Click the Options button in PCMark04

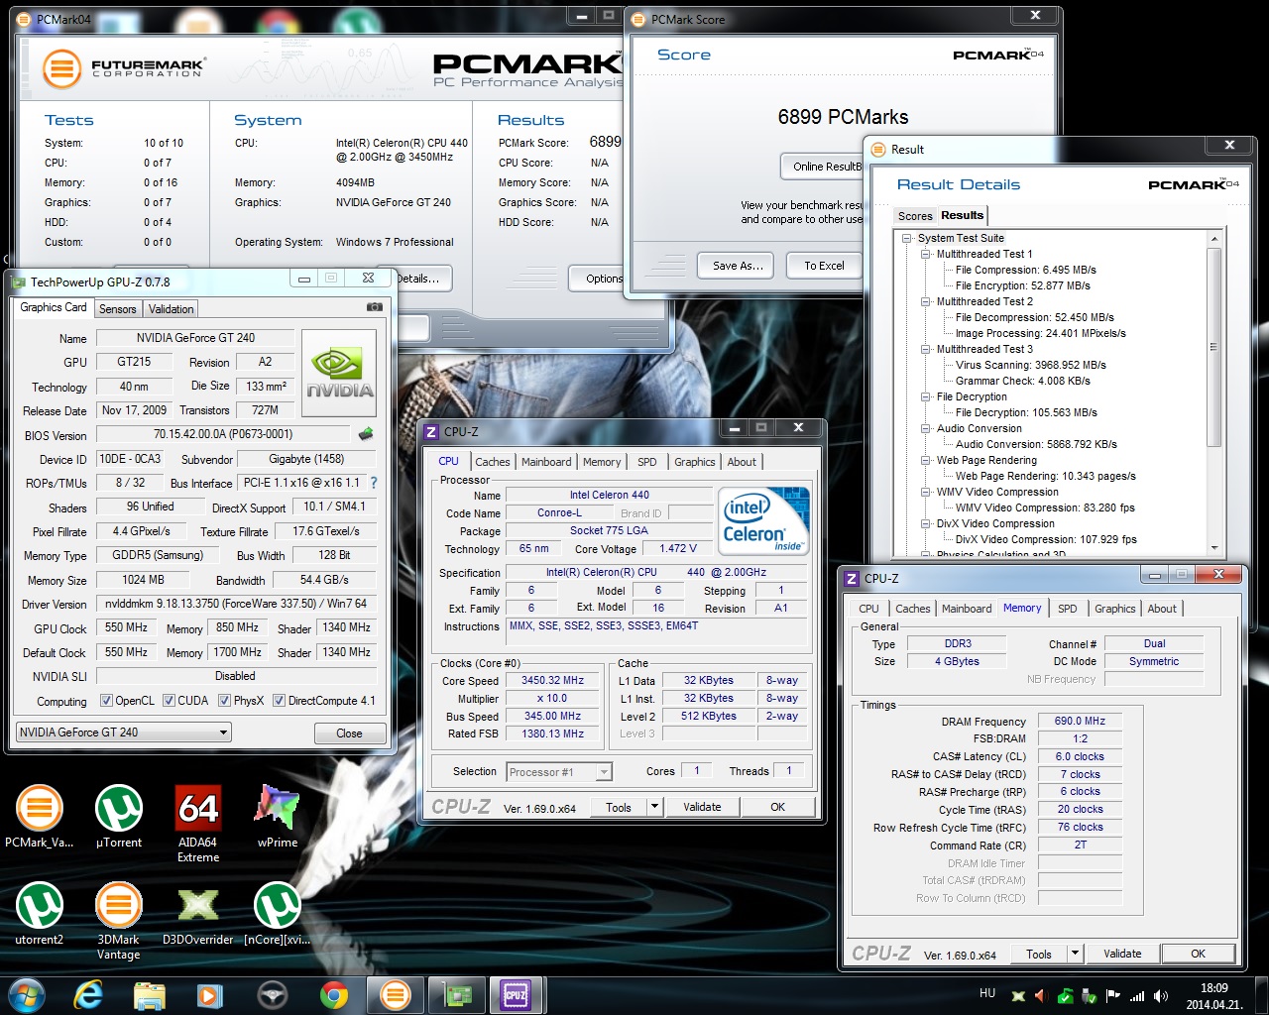(x=598, y=279)
